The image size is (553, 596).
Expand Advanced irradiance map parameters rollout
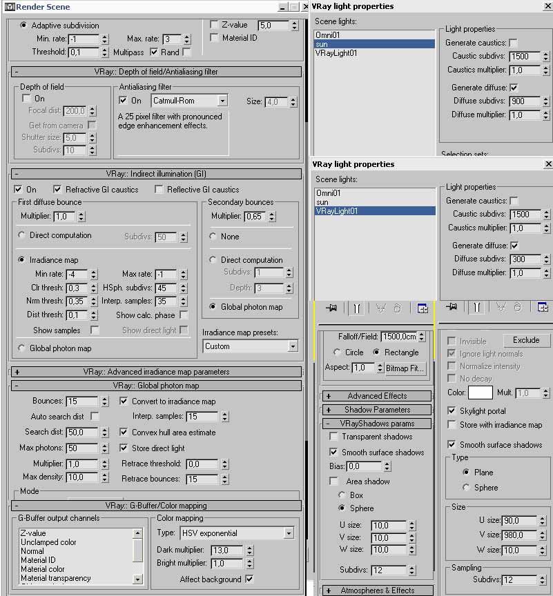point(156,372)
